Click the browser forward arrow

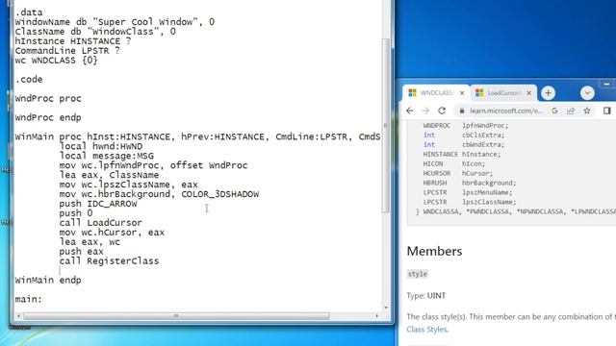[425, 111]
